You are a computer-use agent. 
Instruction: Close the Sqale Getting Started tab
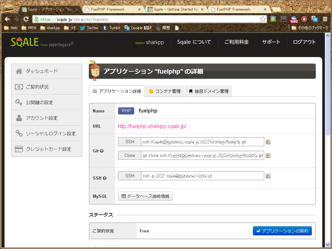[202, 9]
